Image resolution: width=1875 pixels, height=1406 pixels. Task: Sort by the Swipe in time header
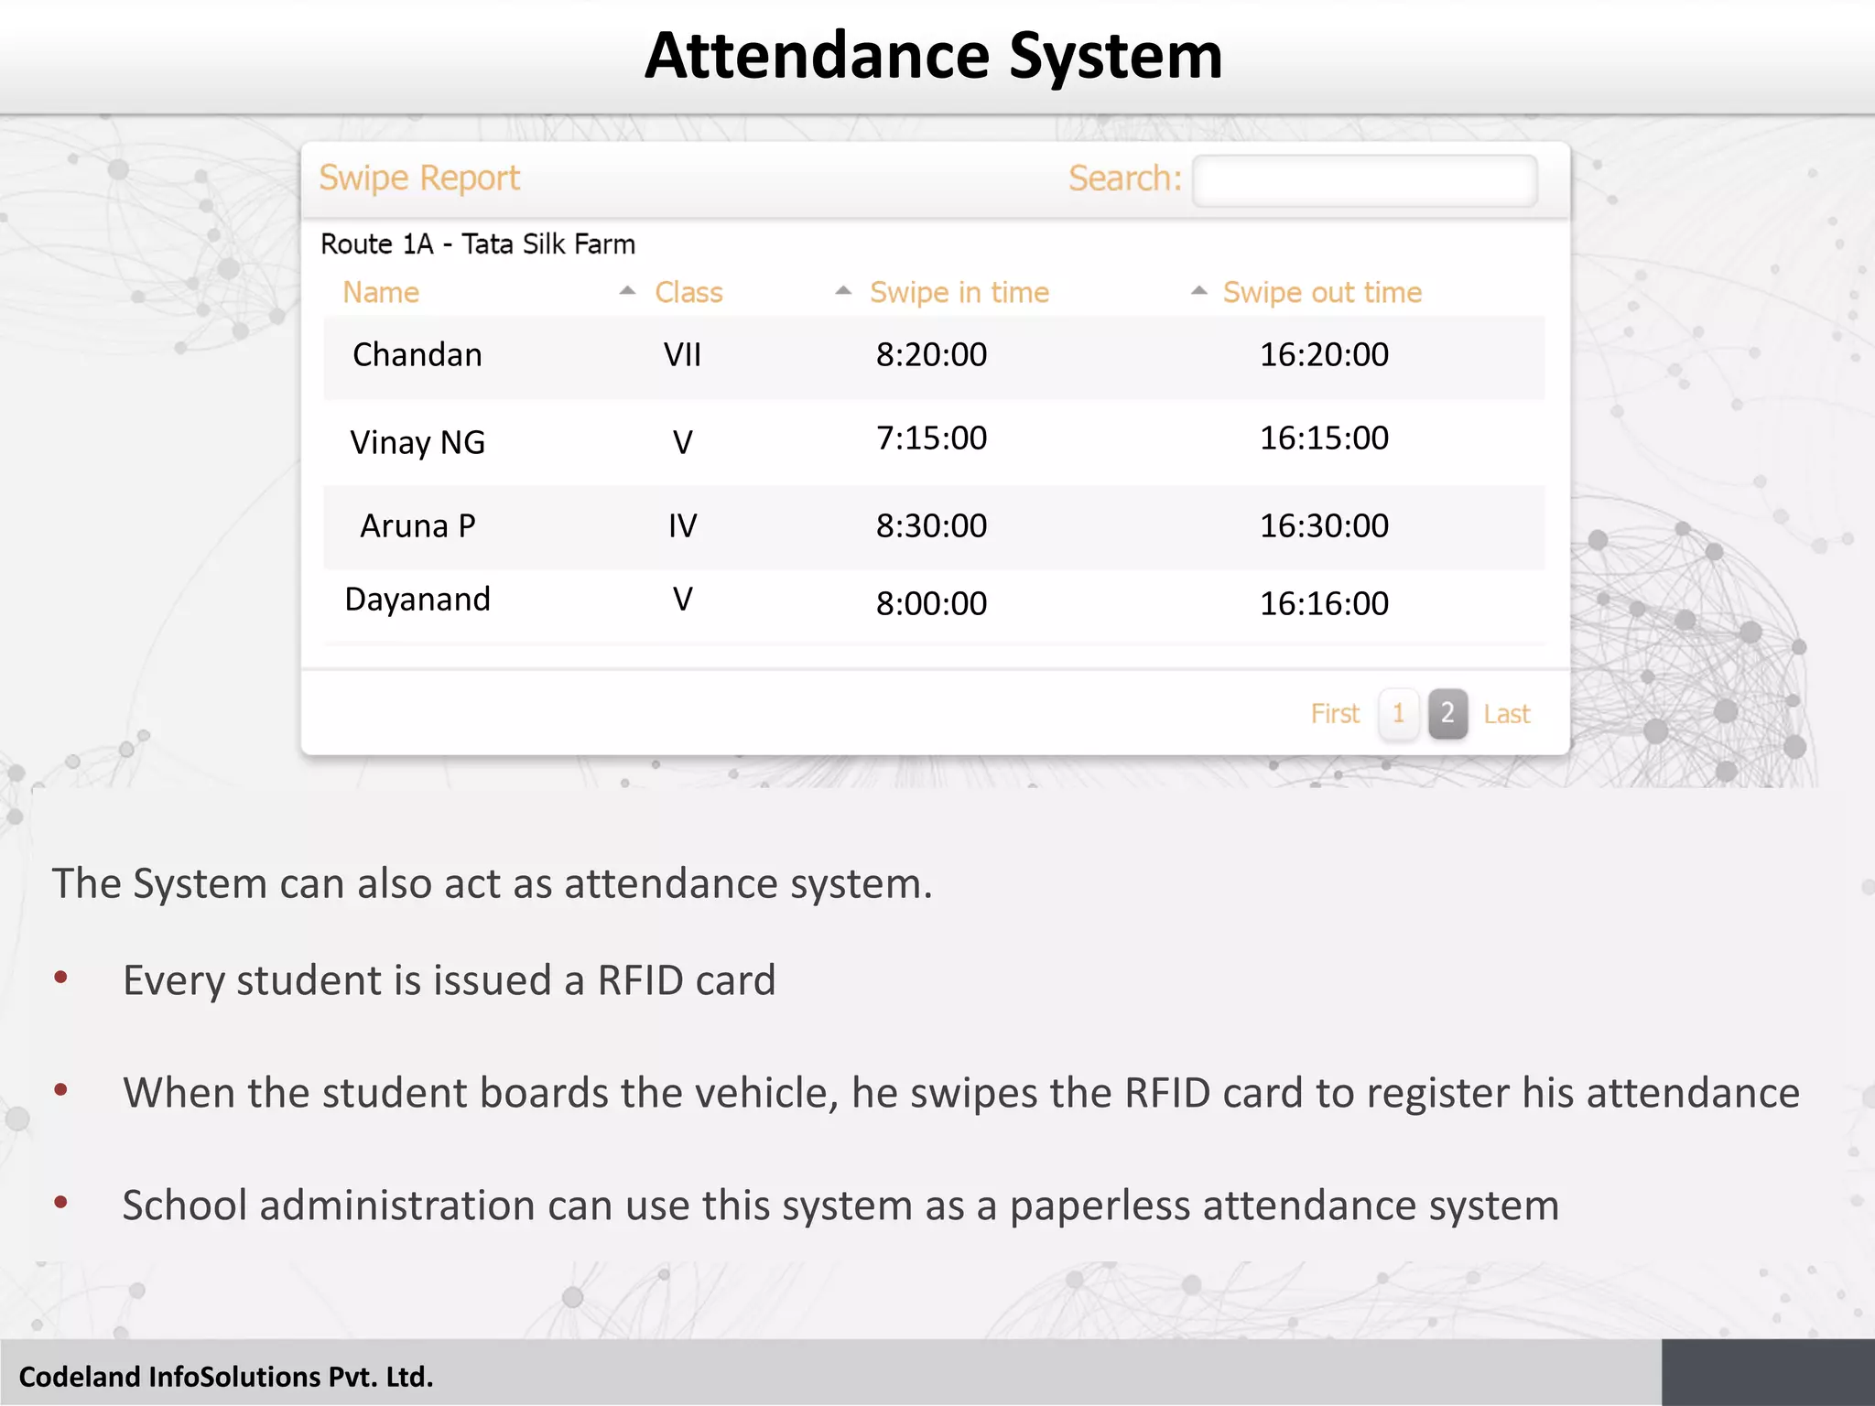[959, 293]
